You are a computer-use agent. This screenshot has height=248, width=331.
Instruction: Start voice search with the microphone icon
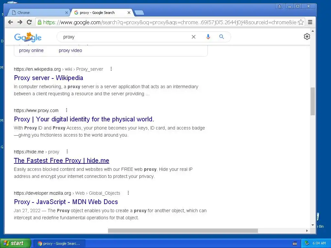point(208,37)
